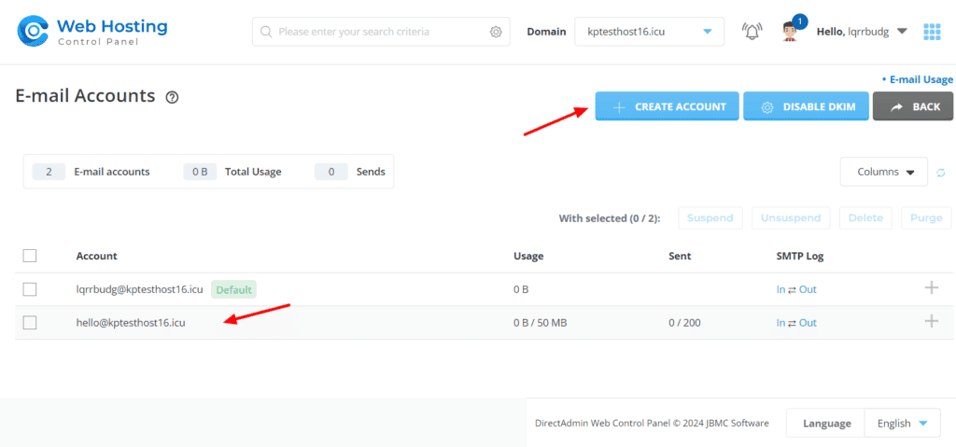Select all accounts header checkbox
Image resolution: width=956 pixels, height=447 pixels.
(30, 256)
